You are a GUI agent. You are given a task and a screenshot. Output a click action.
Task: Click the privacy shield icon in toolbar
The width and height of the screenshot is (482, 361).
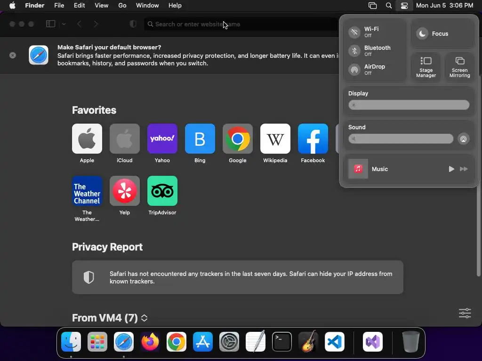point(133,24)
